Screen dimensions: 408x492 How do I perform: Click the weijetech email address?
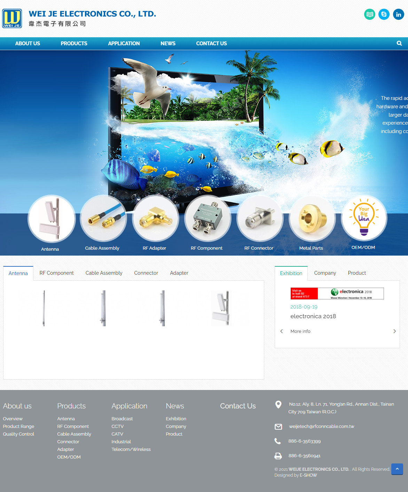tap(321, 427)
